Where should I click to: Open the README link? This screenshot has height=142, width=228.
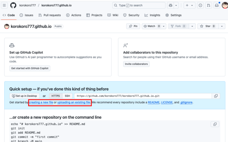[154, 102]
